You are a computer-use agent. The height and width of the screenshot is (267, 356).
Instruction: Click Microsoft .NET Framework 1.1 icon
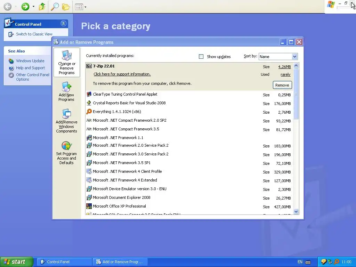point(89,138)
